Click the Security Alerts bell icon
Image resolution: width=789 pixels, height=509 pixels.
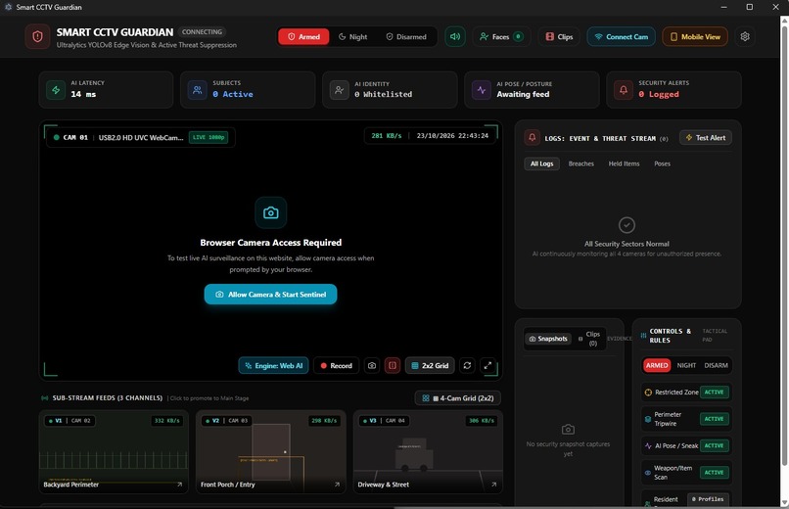tap(624, 90)
